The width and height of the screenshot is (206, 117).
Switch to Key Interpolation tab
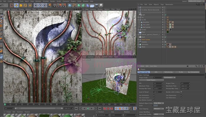click(193, 72)
